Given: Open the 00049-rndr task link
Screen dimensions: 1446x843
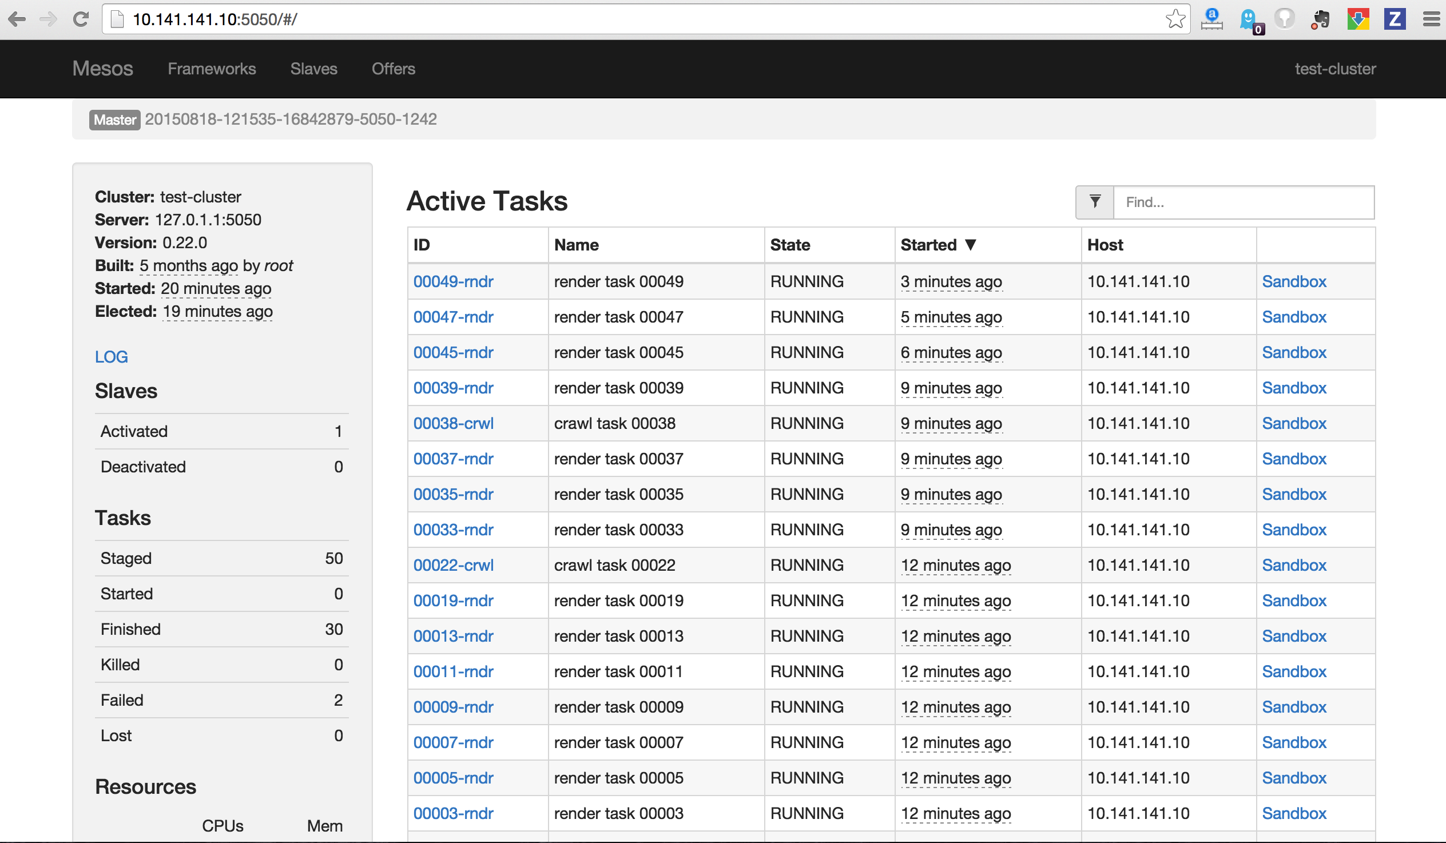Looking at the screenshot, I should [453, 282].
